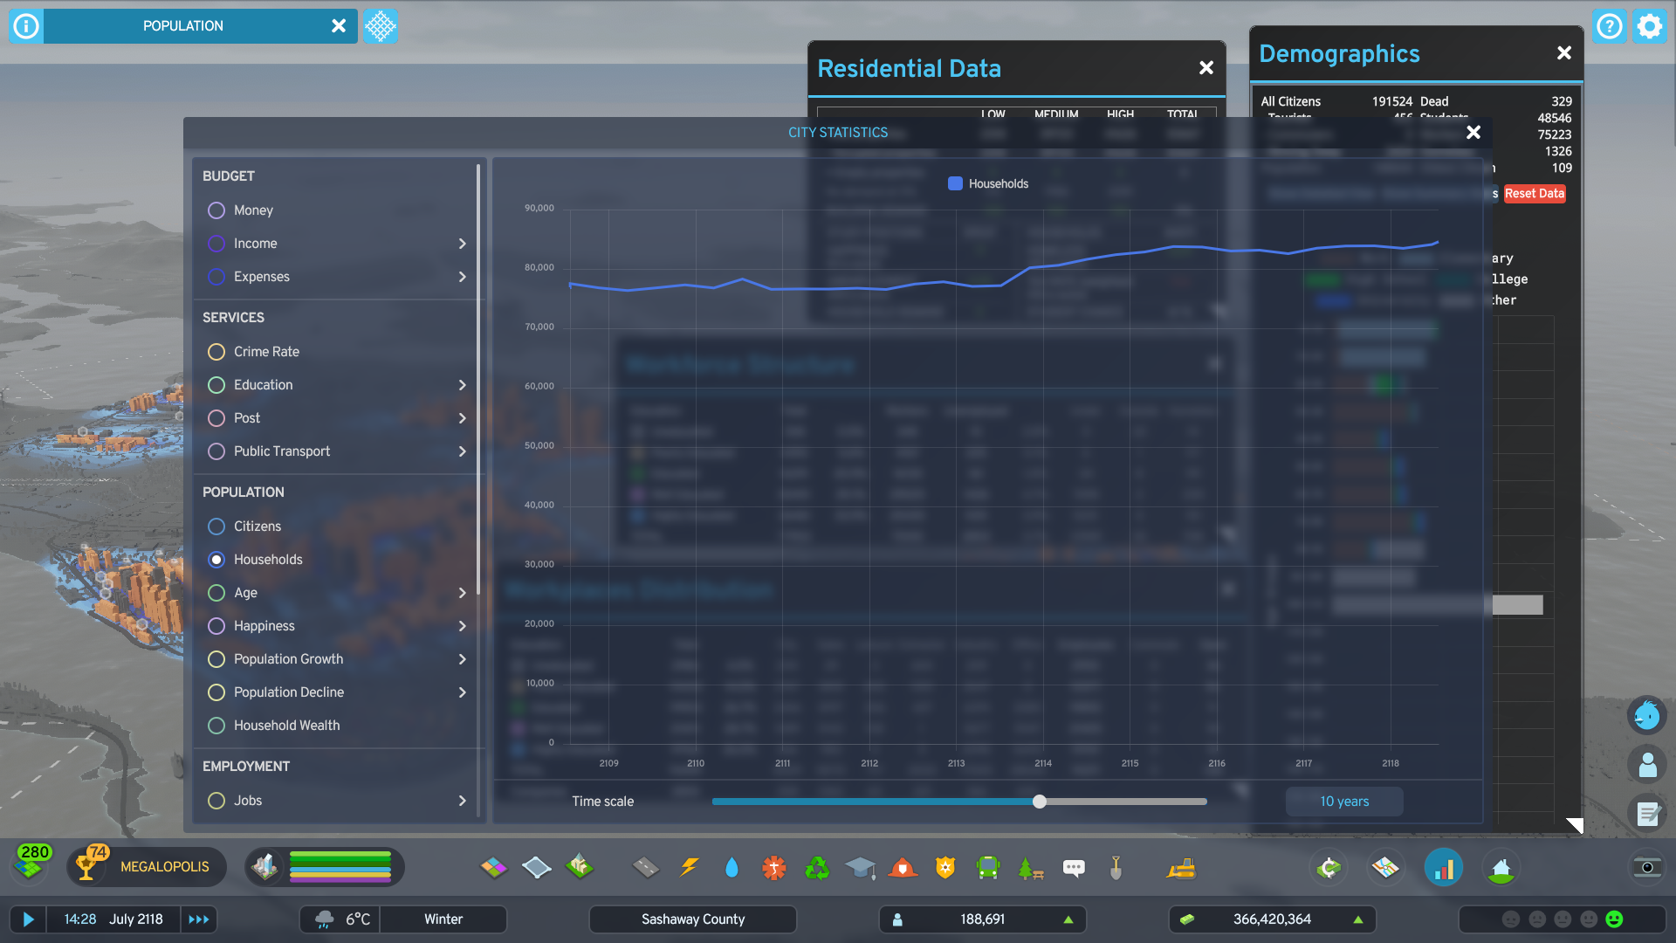Click the 10 years time scale button

click(x=1344, y=801)
